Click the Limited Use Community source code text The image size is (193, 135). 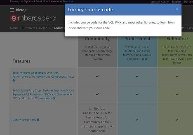(x=97, y=120)
